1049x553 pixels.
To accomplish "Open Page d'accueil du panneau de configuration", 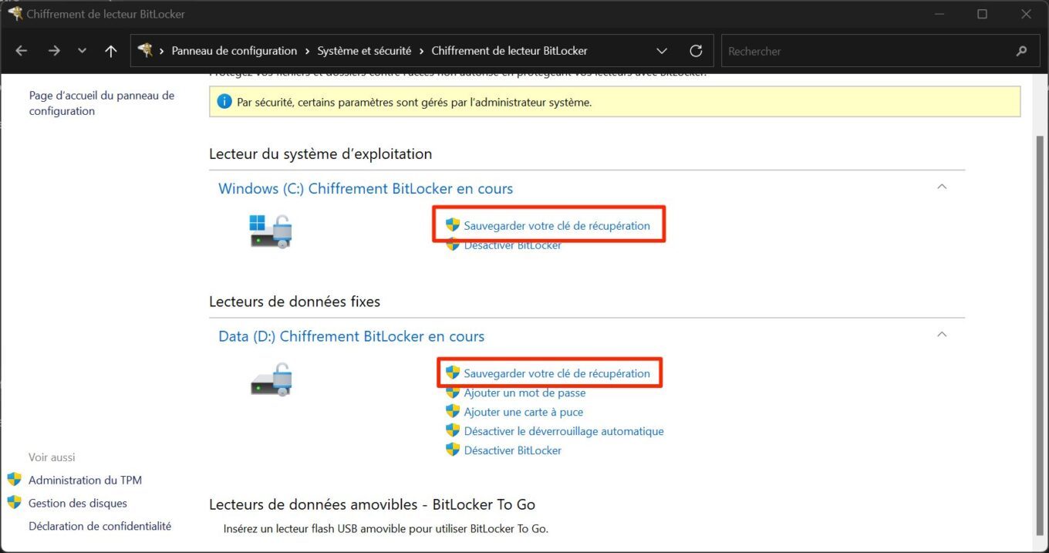I will (x=102, y=103).
